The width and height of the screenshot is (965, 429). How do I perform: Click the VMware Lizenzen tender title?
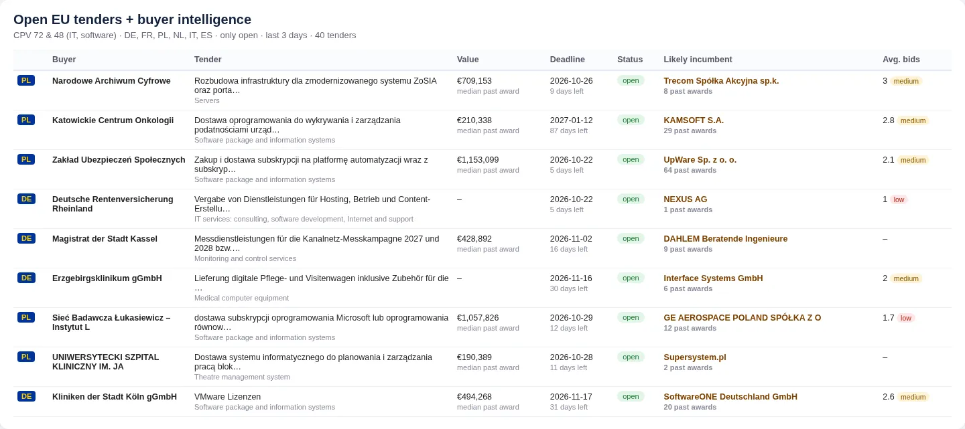point(228,397)
